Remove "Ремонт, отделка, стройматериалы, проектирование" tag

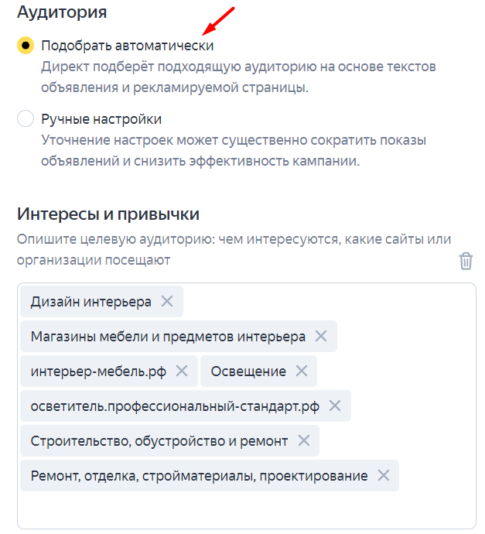383,475
